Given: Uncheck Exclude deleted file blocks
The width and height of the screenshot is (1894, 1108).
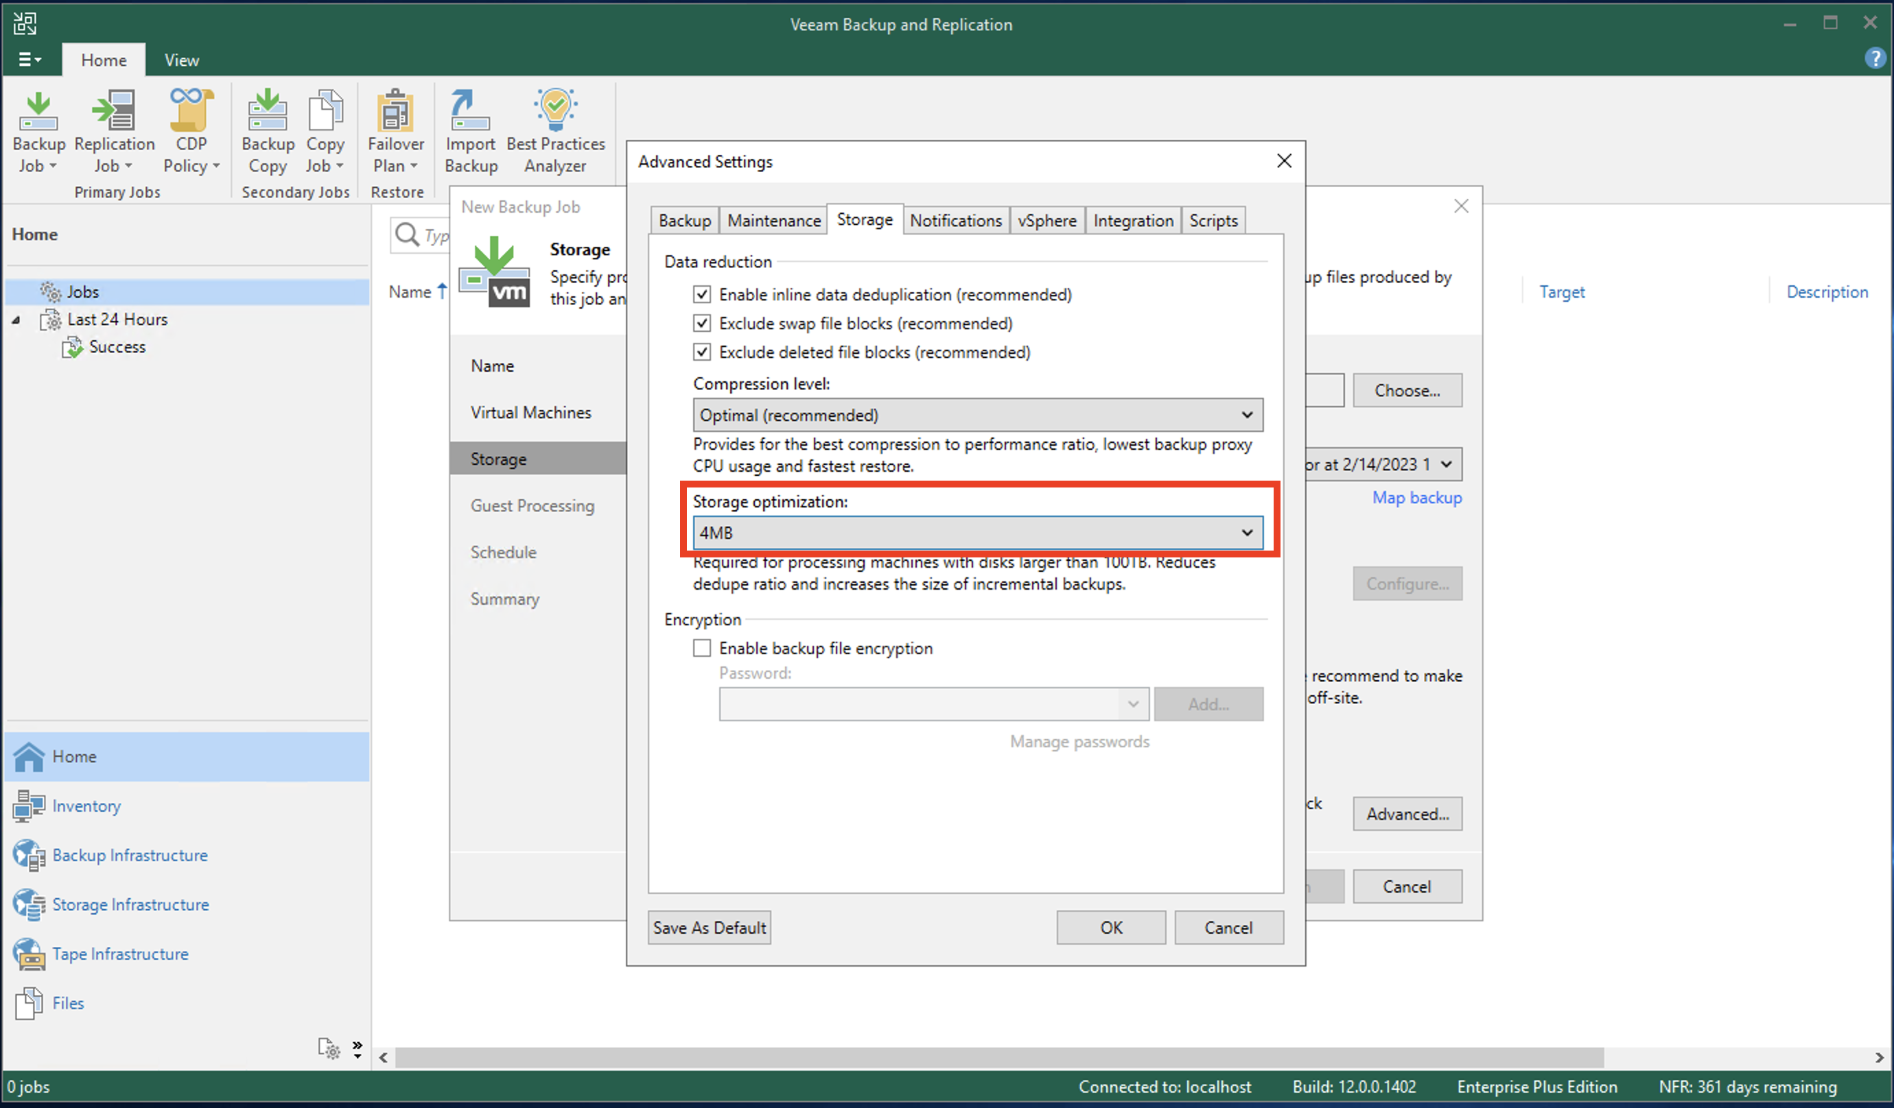Looking at the screenshot, I should point(702,352).
